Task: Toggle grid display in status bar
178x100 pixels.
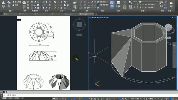Action: click(57, 99)
